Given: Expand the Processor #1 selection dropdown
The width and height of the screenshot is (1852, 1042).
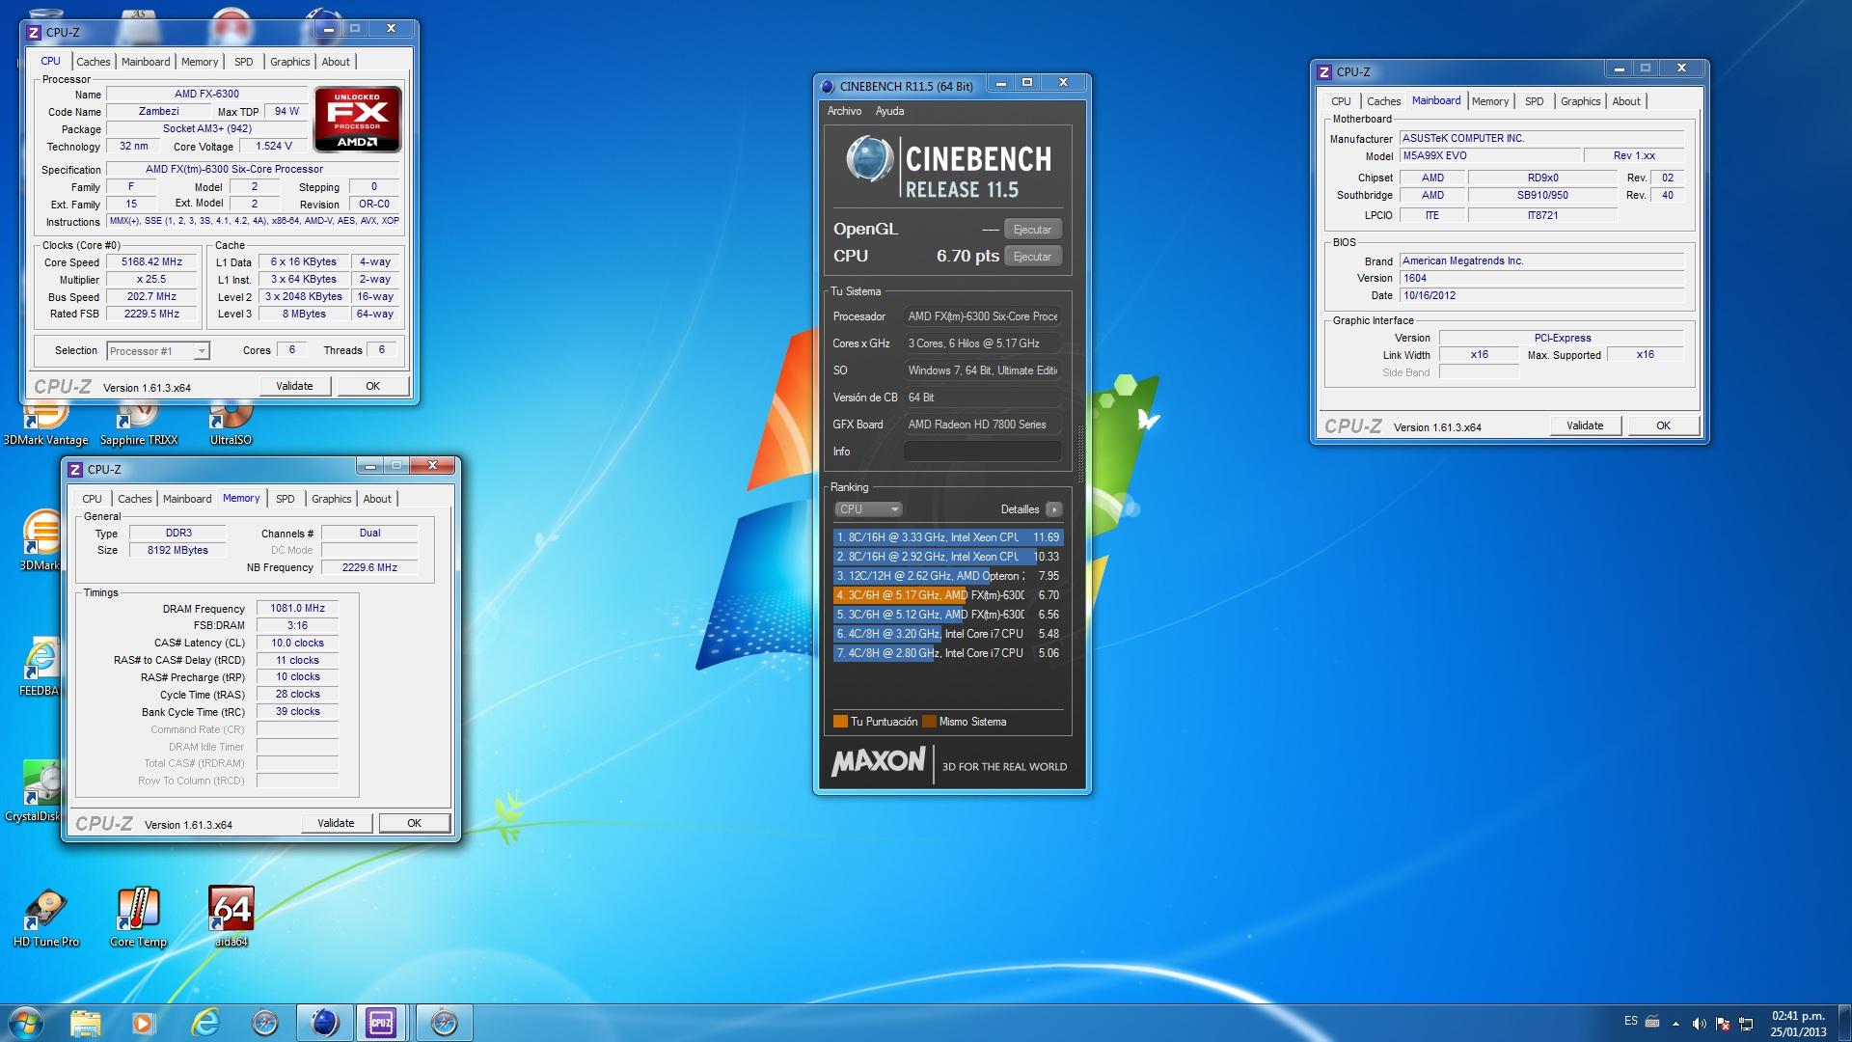Looking at the screenshot, I should pyautogui.click(x=201, y=351).
